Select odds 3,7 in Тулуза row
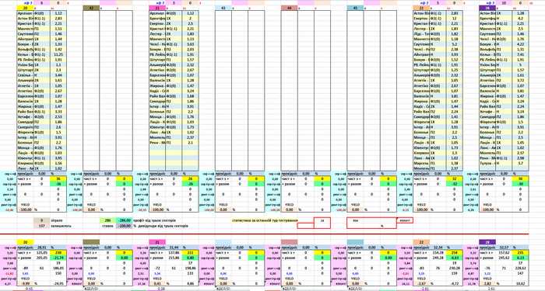The width and height of the screenshot is (545, 291). click(x=520, y=164)
